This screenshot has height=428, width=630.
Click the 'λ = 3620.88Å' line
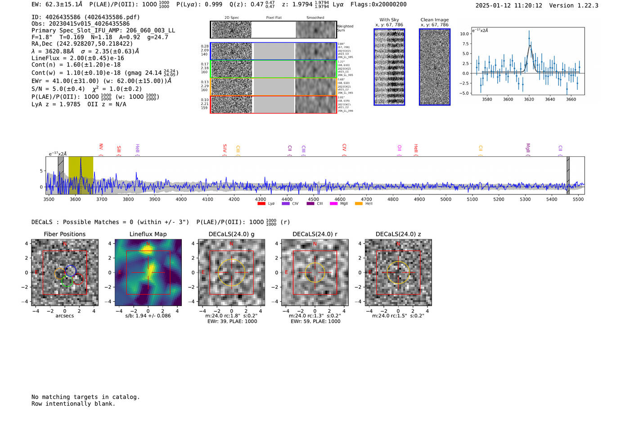[x=85, y=51]
